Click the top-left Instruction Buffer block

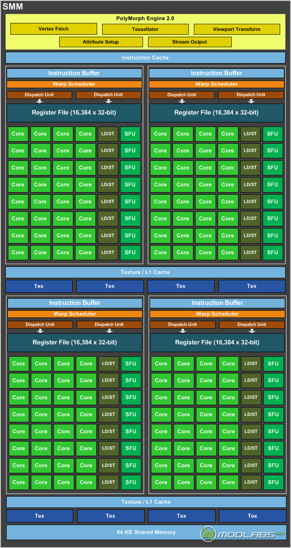(x=74, y=73)
